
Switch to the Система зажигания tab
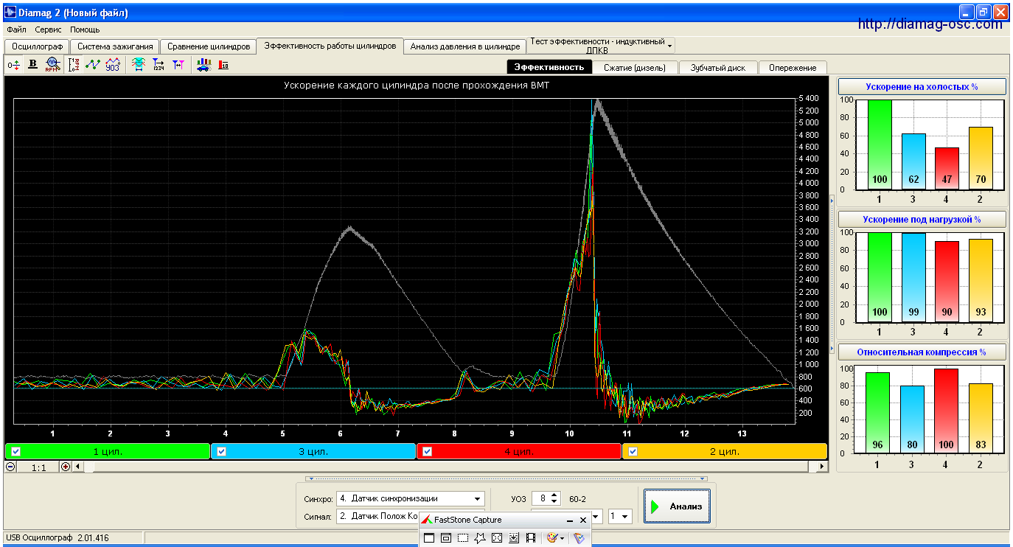pos(114,46)
